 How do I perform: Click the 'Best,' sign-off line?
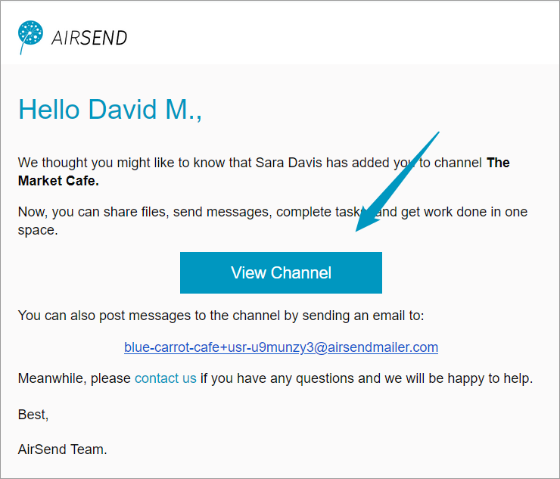click(33, 415)
